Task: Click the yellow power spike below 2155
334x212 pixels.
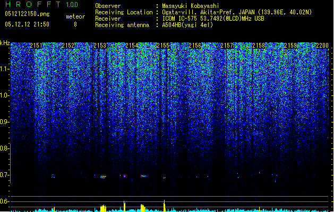Action: pyautogui.click(x=164, y=206)
